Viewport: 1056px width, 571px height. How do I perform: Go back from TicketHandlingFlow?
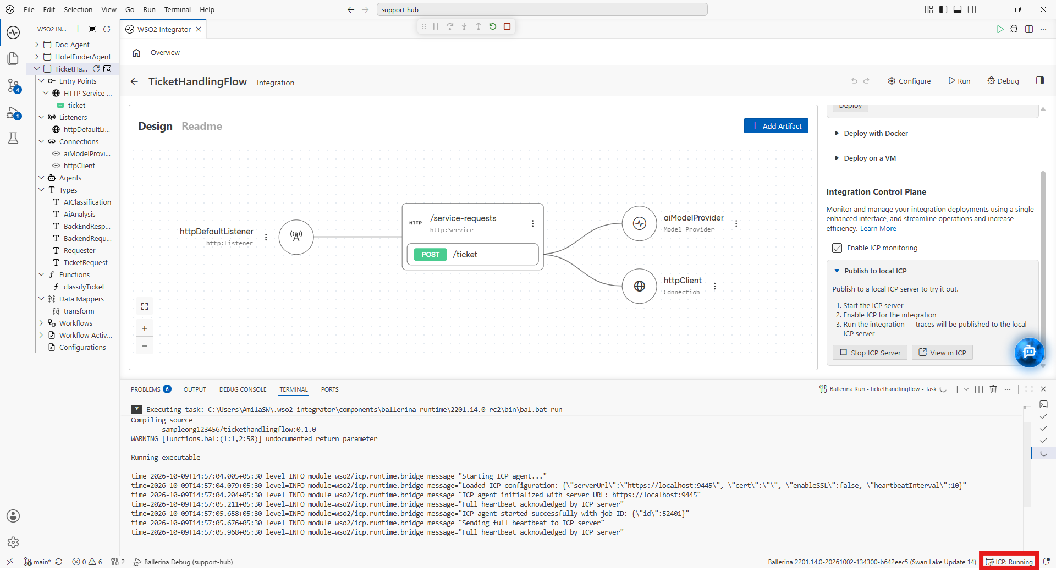pyautogui.click(x=134, y=82)
